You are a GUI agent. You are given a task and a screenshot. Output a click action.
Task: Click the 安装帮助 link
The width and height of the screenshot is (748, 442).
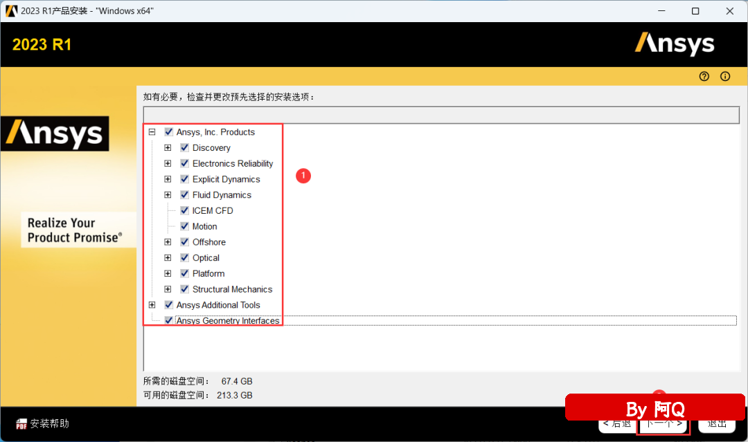(x=50, y=424)
